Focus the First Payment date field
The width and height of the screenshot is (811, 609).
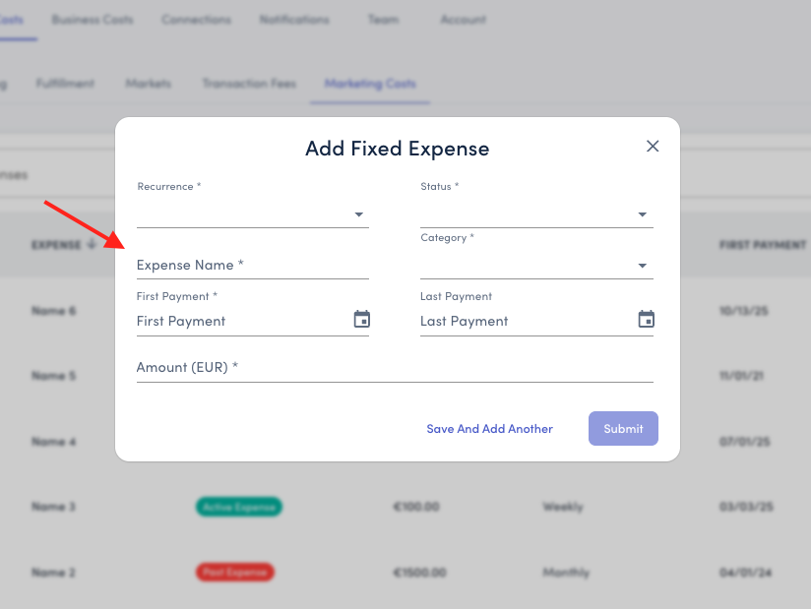[x=241, y=321]
